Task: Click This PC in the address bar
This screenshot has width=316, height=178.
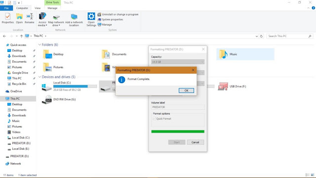Action: click(x=39, y=36)
